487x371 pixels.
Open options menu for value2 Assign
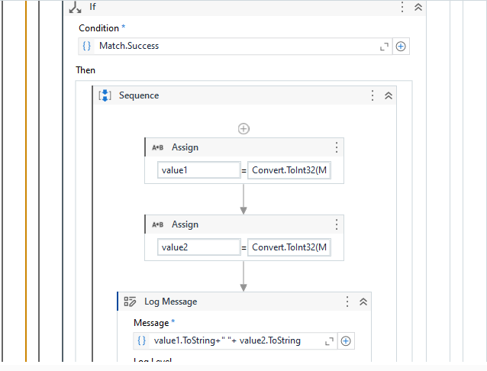point(336,225)
